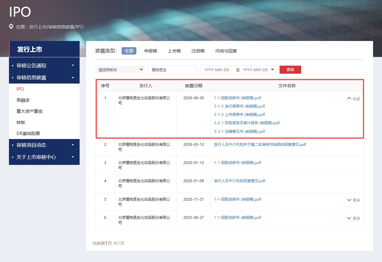Click the breadcrumb 发行上市/审核信息披露/IPO
This screenshot has width=382, height=262.
click(56, 27)
